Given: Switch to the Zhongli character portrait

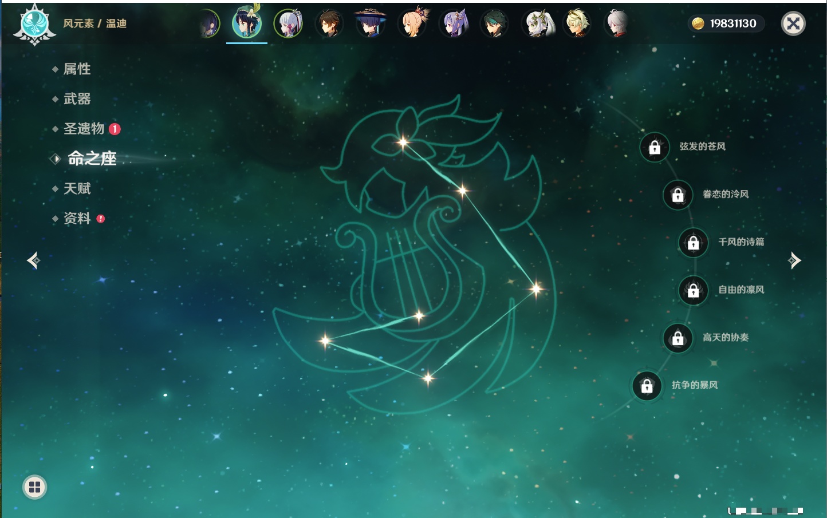Looking at the screenshot, I should 330,23.
